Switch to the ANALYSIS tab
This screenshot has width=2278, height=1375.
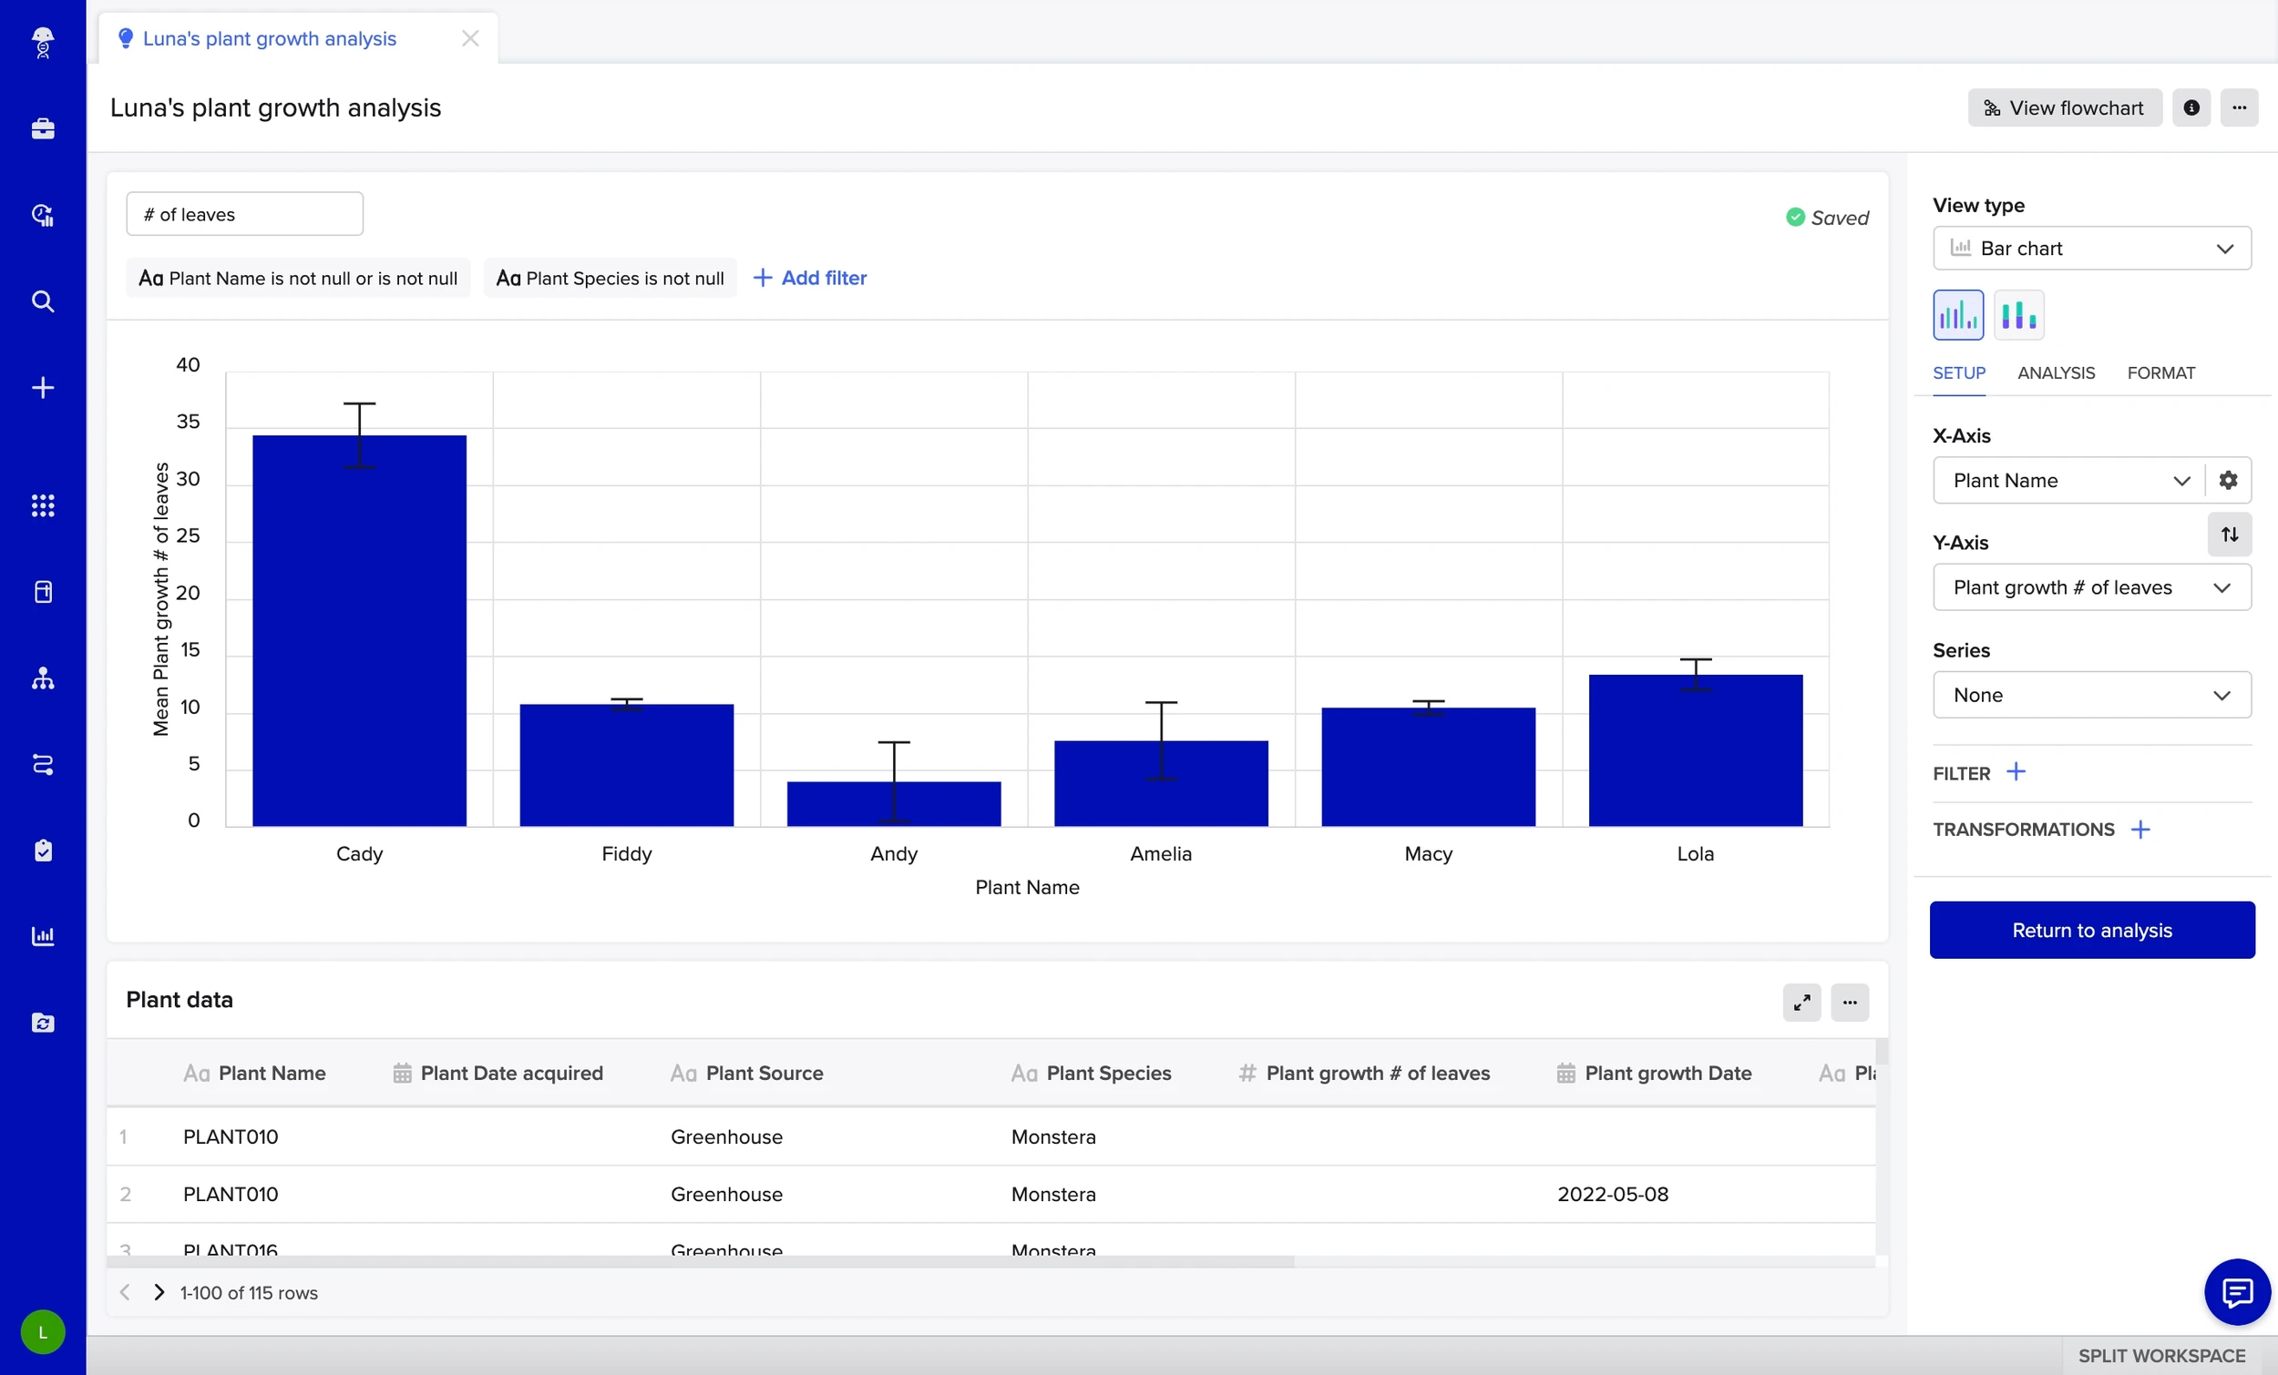[x=2055, y=373]
